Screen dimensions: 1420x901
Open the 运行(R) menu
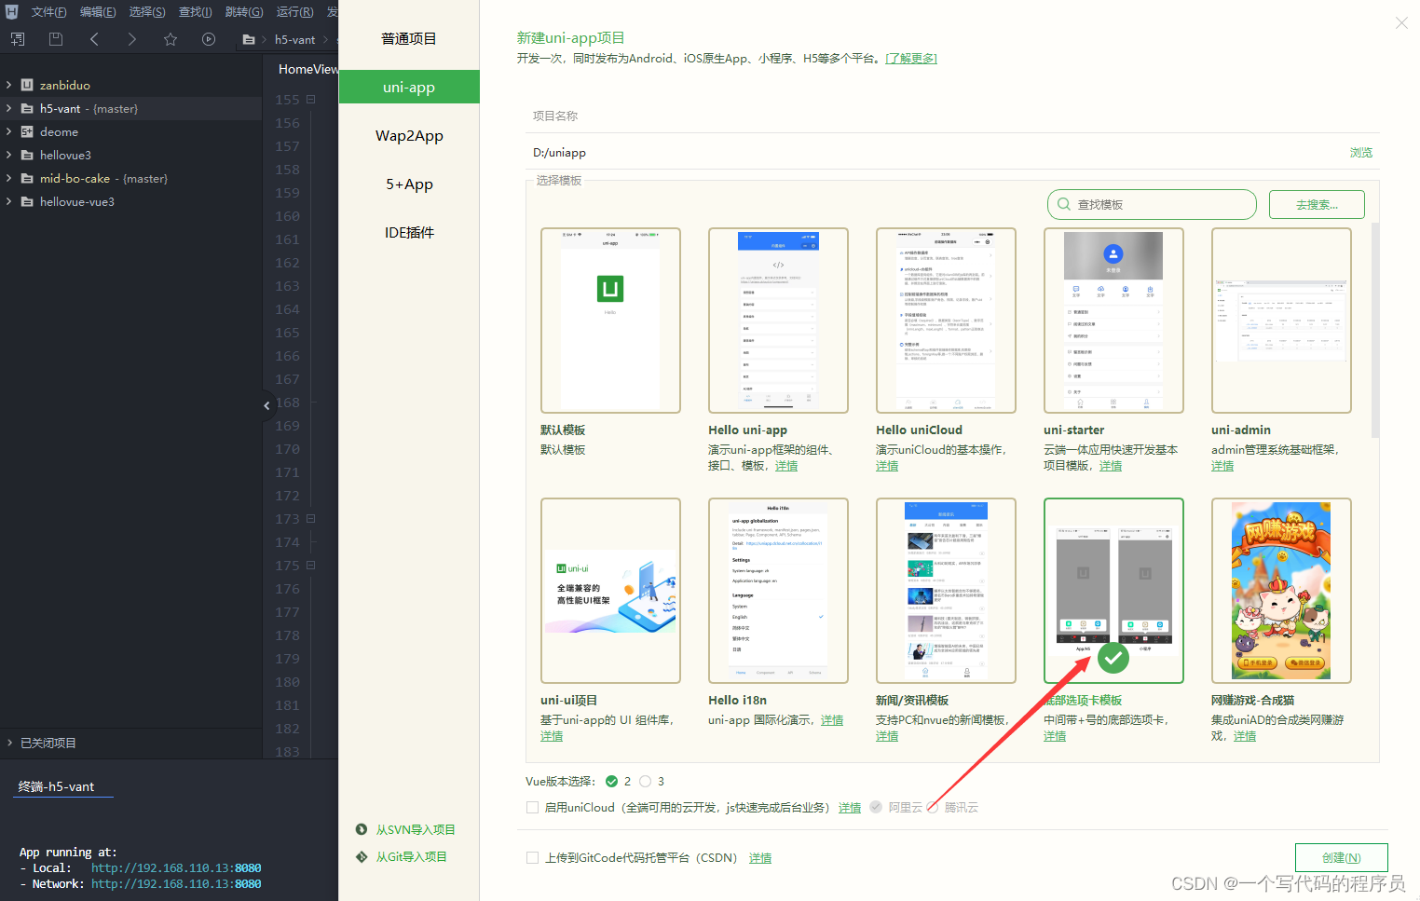[294, 12]
